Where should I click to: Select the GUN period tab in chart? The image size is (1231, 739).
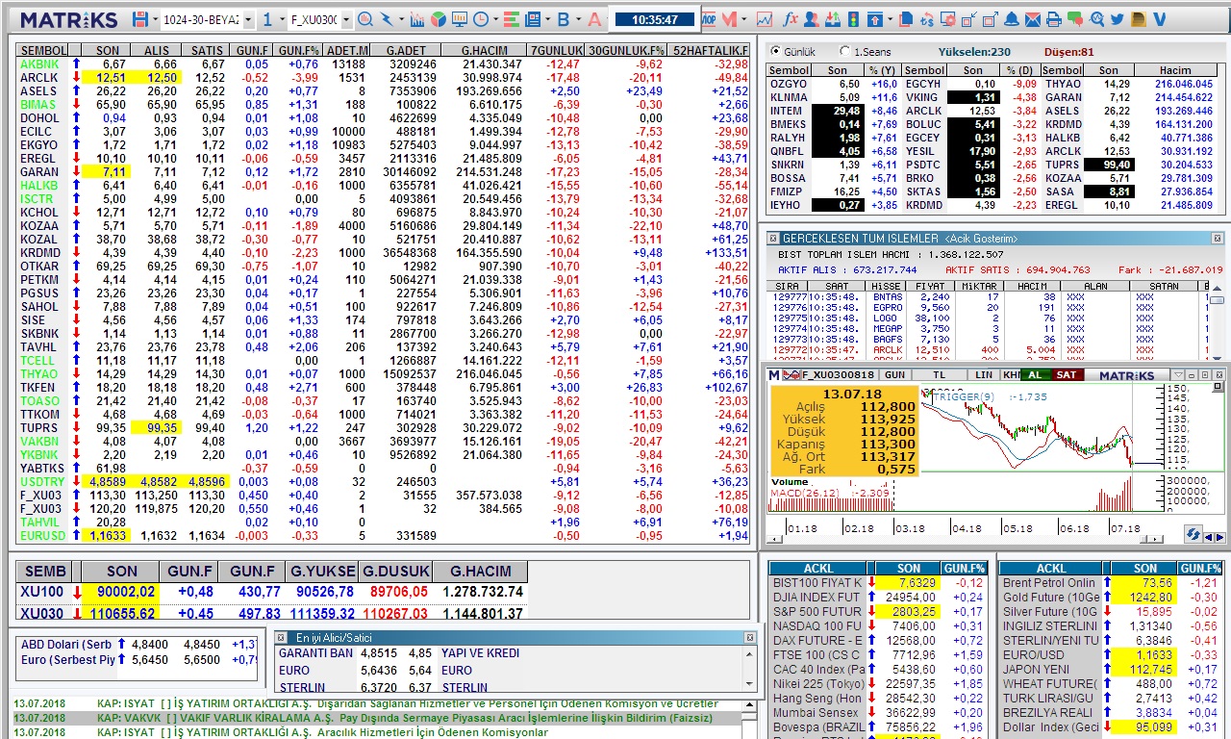tap(894, 374)
